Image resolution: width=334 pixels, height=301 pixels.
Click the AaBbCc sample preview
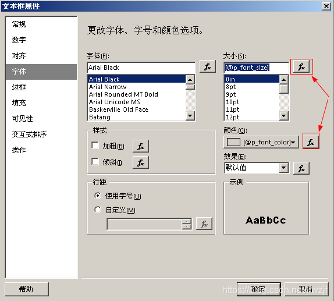click(265, 220)
